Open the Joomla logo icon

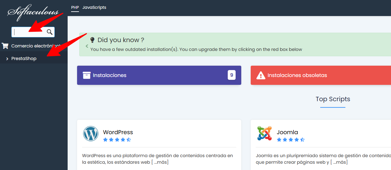(x=264, y=134)
